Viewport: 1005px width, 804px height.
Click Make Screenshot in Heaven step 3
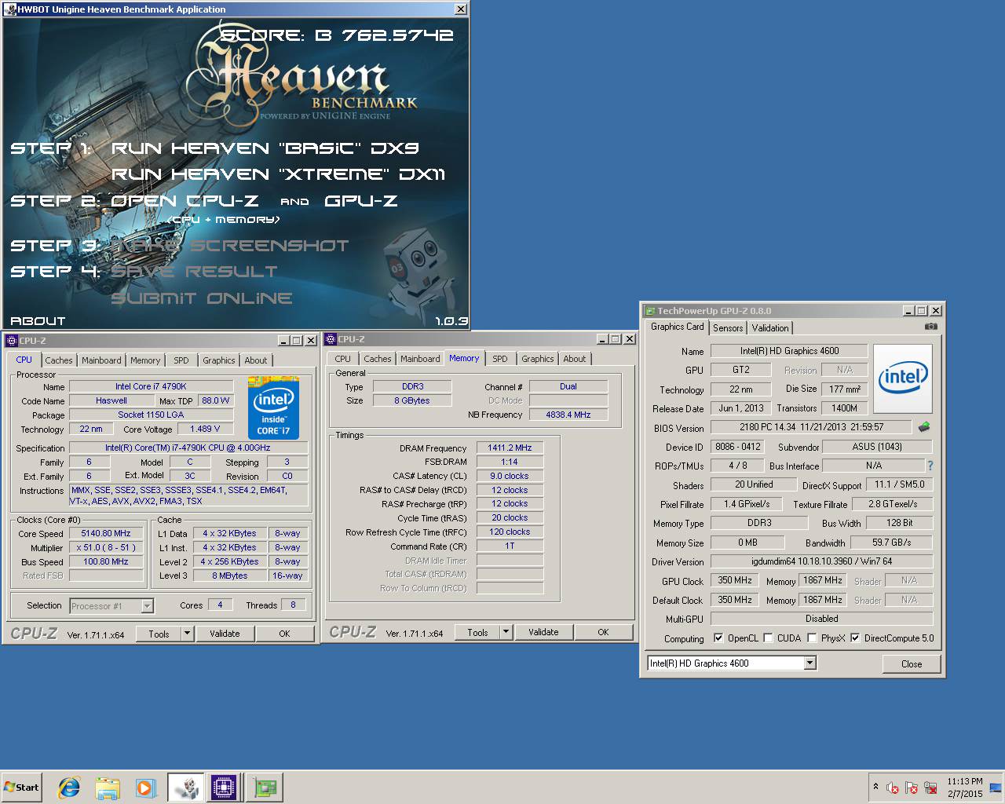[230, 246]
